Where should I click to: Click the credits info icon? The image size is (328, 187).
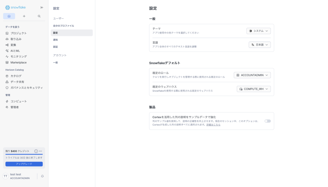point(36,151)
